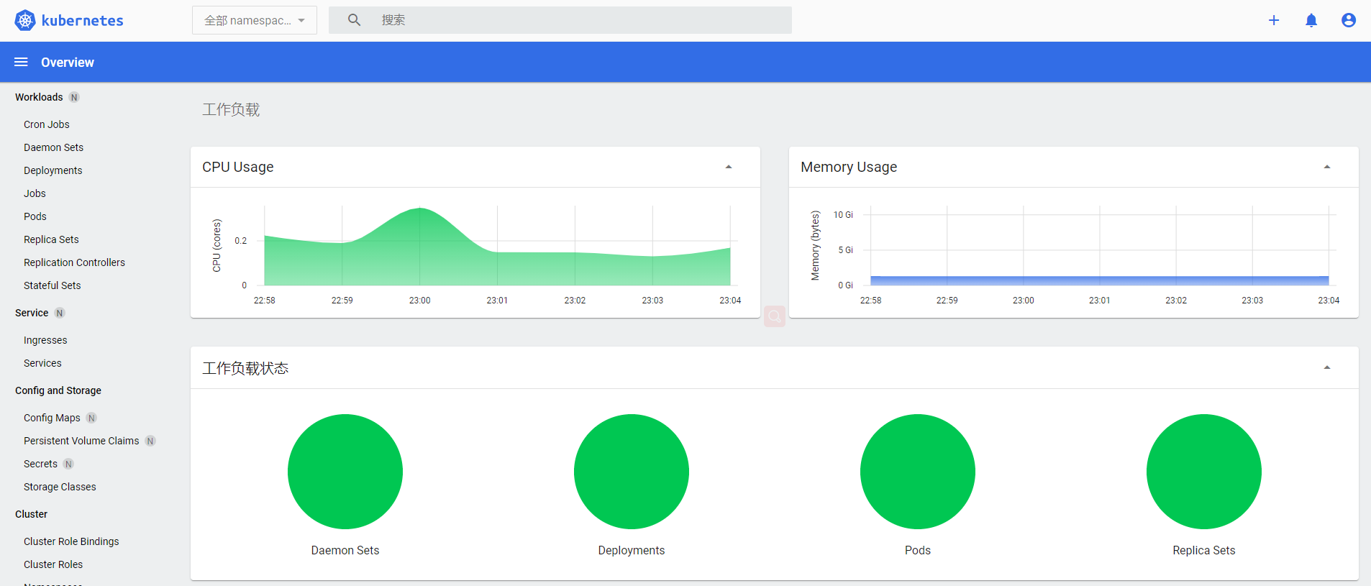
Task: Click the CPU Usage card title
Action: click(x=238, y=167)
